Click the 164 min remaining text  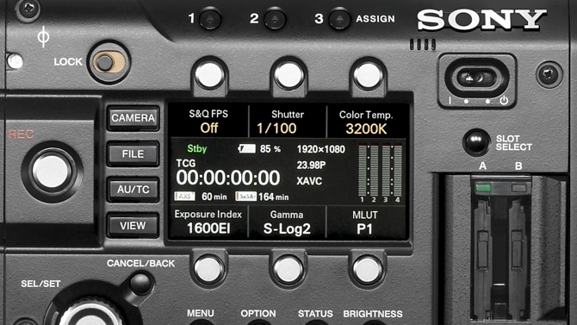273,197
